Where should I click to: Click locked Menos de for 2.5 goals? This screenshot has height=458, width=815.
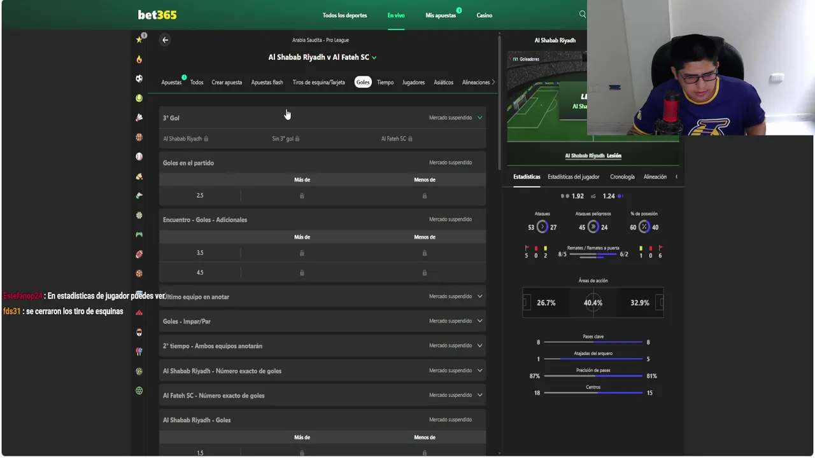(425, 196)
